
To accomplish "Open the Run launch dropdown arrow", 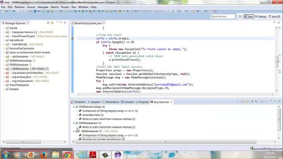I will pyautogui.click(x=87, y=11).
